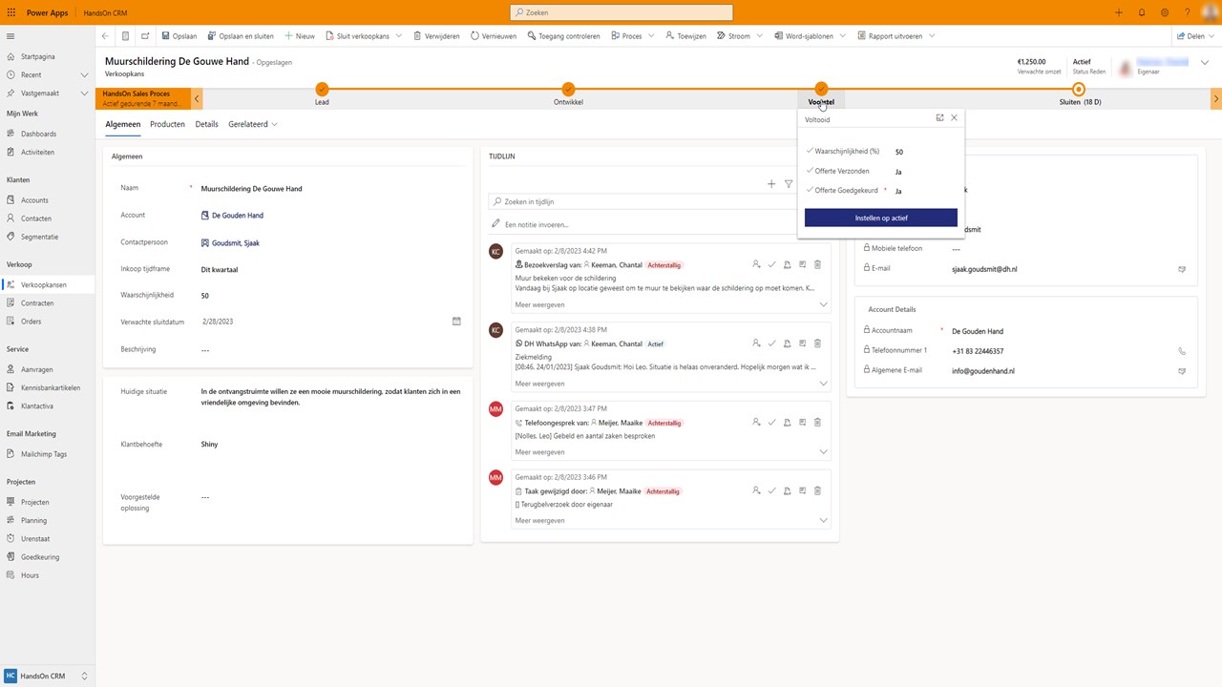Open the HandsOn CRM area switcher
The height and width of the screenshot is (687, 1222).
tap(47, 676)
